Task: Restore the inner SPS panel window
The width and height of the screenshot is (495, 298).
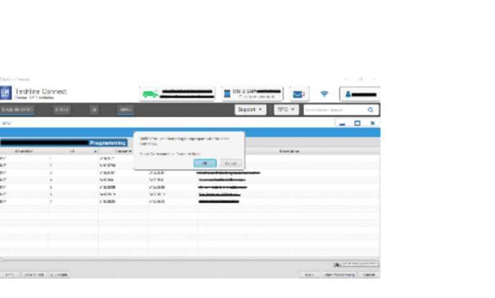Action: pyautogui.click(x=357, y=123)
